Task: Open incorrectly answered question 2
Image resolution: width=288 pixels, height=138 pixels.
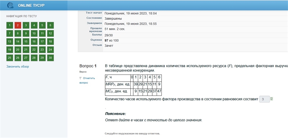Action: point(18,25)
